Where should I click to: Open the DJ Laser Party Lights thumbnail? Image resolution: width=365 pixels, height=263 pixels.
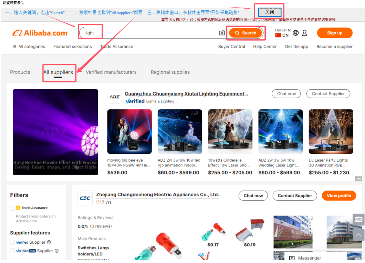[331, 132]
